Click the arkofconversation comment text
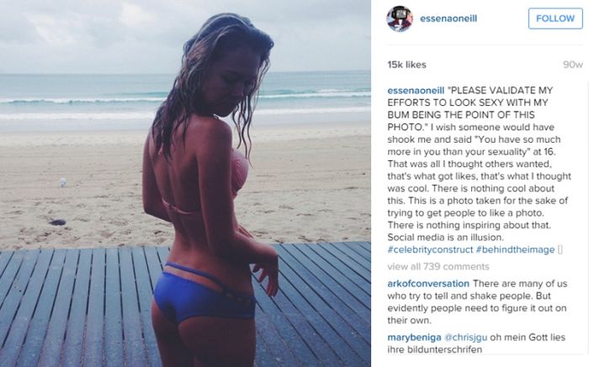 point(477,301)
